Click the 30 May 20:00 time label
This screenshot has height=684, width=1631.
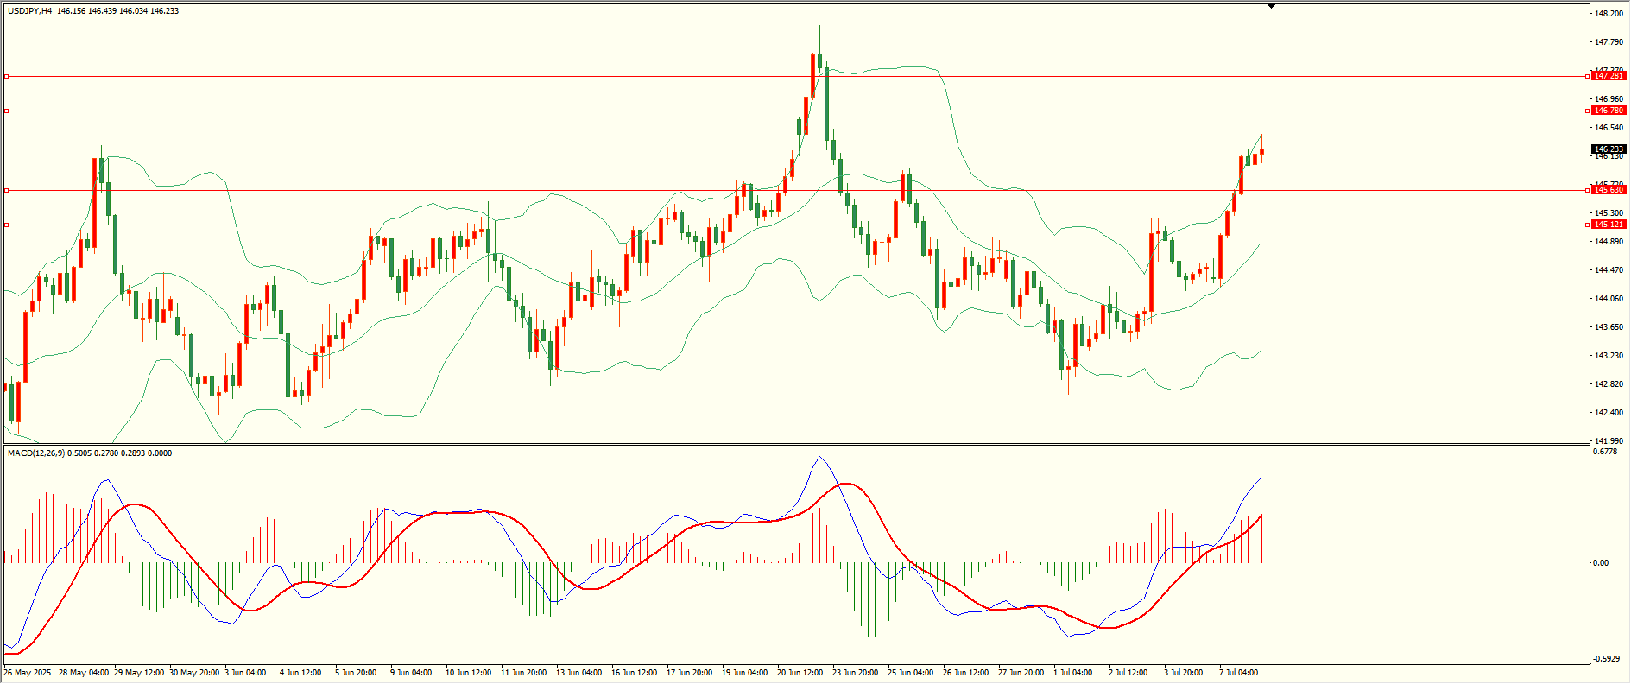click(x=194, y=673)
